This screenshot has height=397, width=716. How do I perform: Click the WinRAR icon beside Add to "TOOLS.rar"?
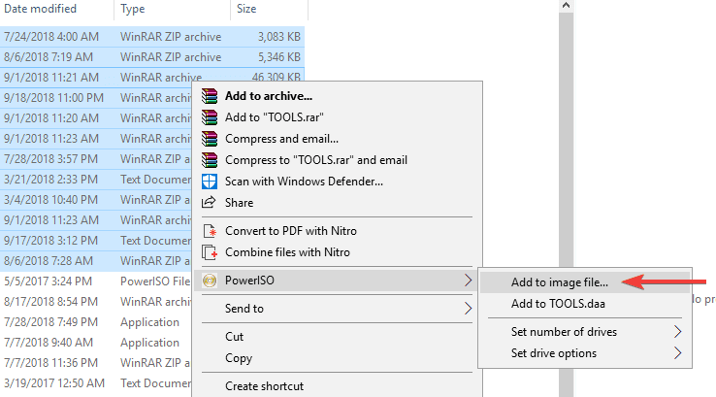210,117
